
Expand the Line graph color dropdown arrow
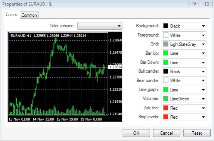[x=203, y=90]
